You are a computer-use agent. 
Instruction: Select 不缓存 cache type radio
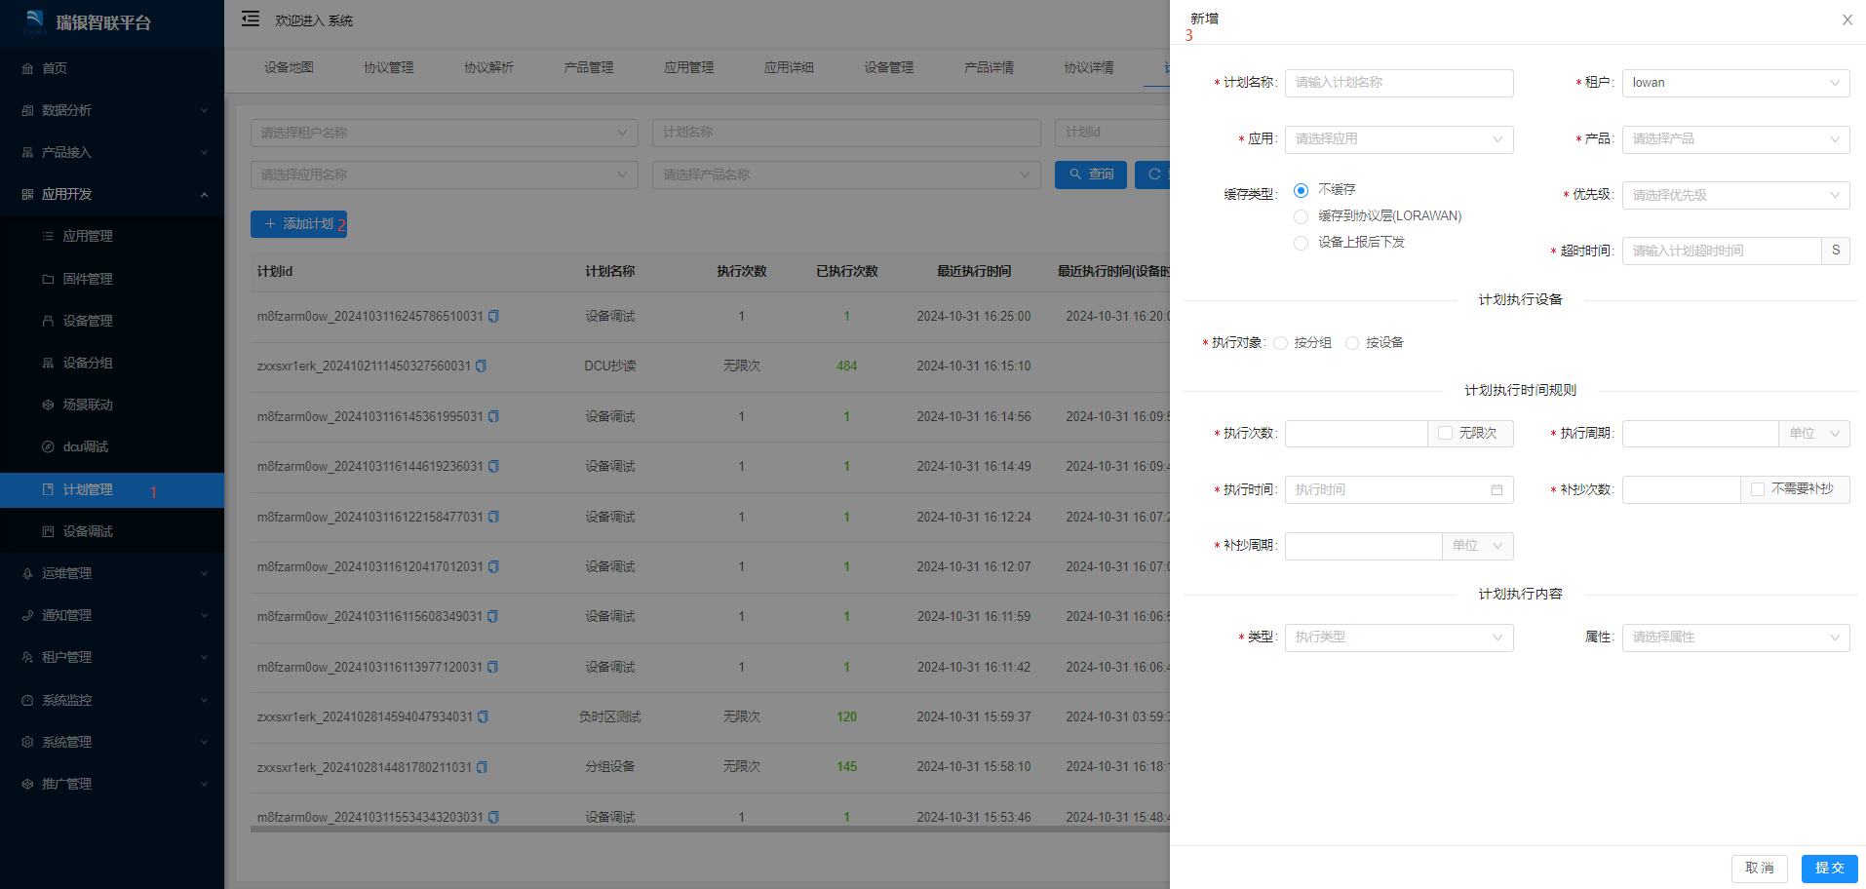tap(1301, 190)
